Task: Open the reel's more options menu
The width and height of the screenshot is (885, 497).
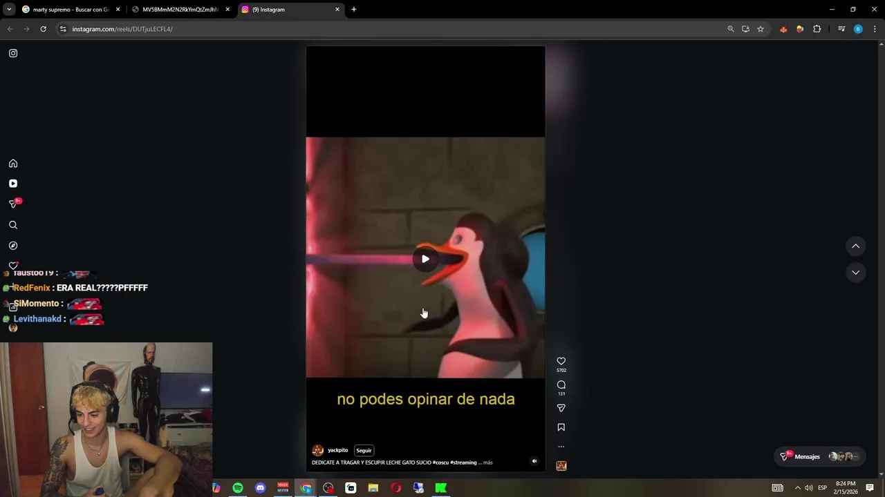Action: [x=561, y=447]
